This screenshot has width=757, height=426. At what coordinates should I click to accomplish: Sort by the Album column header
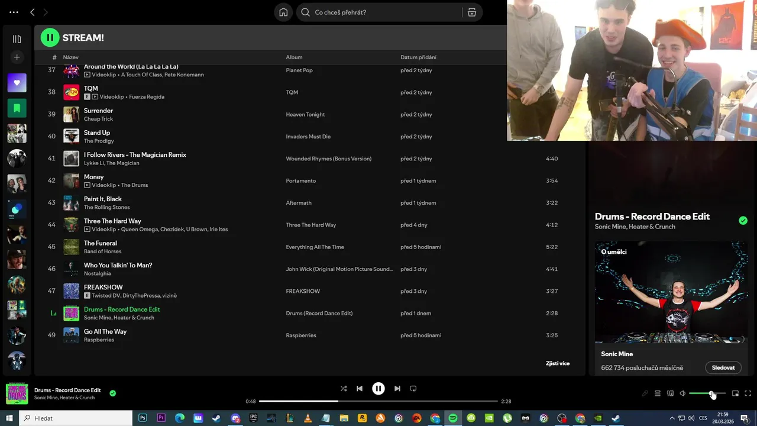pyautogui.click(x=294, y=57)
